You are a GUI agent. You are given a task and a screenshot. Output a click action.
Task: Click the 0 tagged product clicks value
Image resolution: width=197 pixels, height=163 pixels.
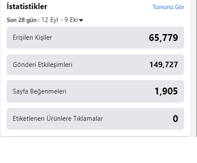[x=175, y=119]
